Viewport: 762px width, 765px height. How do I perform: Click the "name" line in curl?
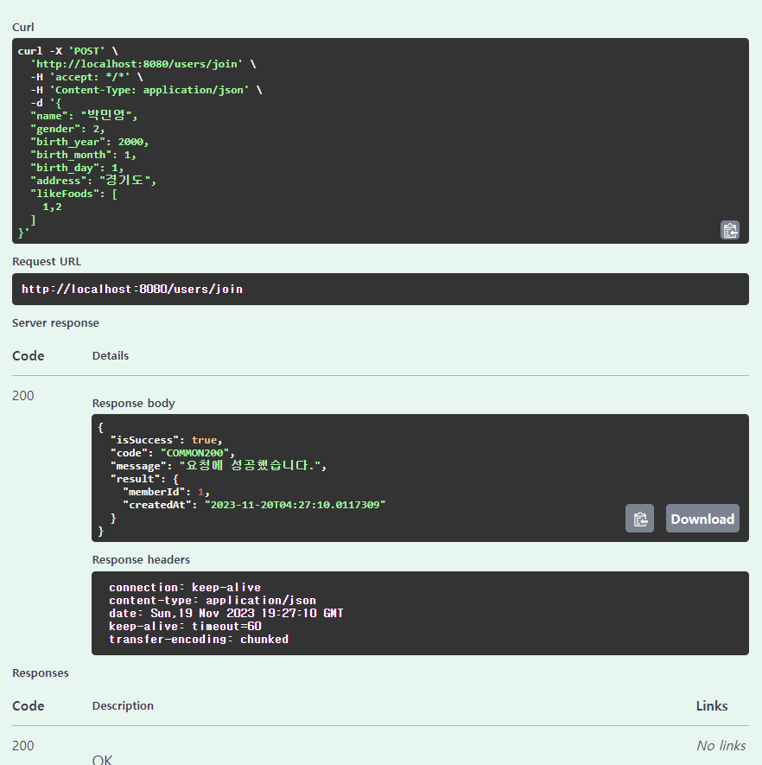84,116
